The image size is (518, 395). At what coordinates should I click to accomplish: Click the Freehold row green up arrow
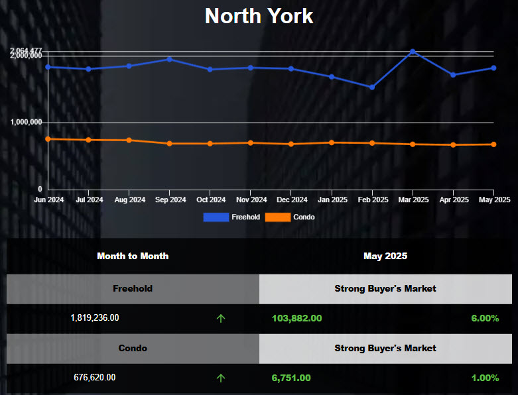[x=221, y=318]
